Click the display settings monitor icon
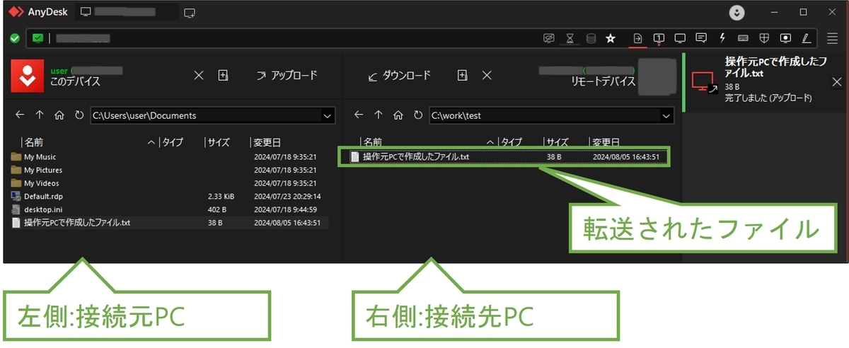Viewport: 849px width, 348px height. [680, 38]
